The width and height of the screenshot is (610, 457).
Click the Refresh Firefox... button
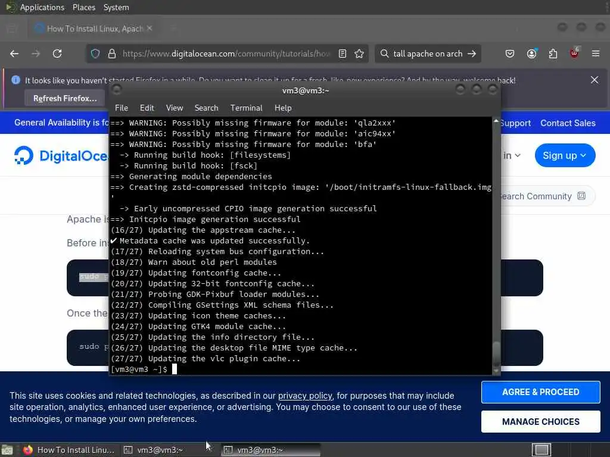click(x=65, y=98)
